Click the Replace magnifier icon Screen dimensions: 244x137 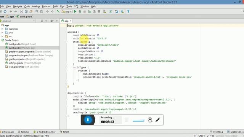[42, 11]
